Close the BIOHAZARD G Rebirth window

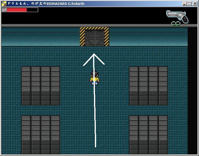coord(195,4)
